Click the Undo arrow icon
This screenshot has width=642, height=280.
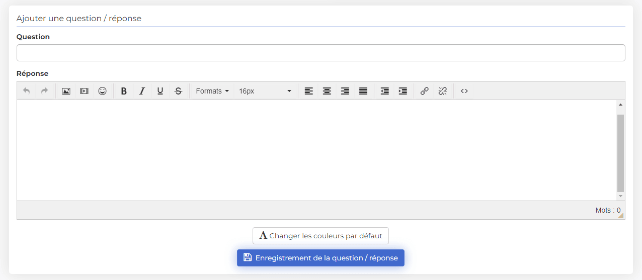tap(27, 91)
